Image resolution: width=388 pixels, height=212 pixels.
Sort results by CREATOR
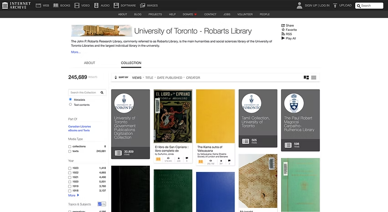coord(193,78)
